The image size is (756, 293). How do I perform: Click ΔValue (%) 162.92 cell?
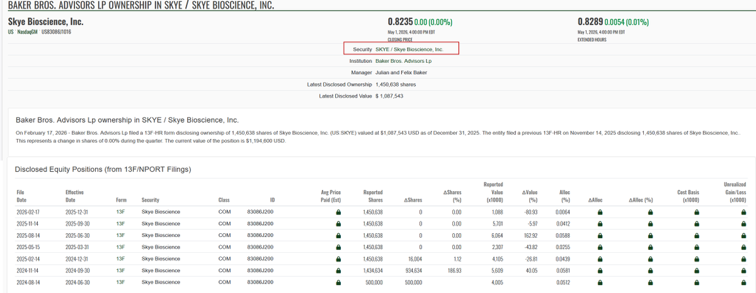pyautogui.click(x=530, y=236)
